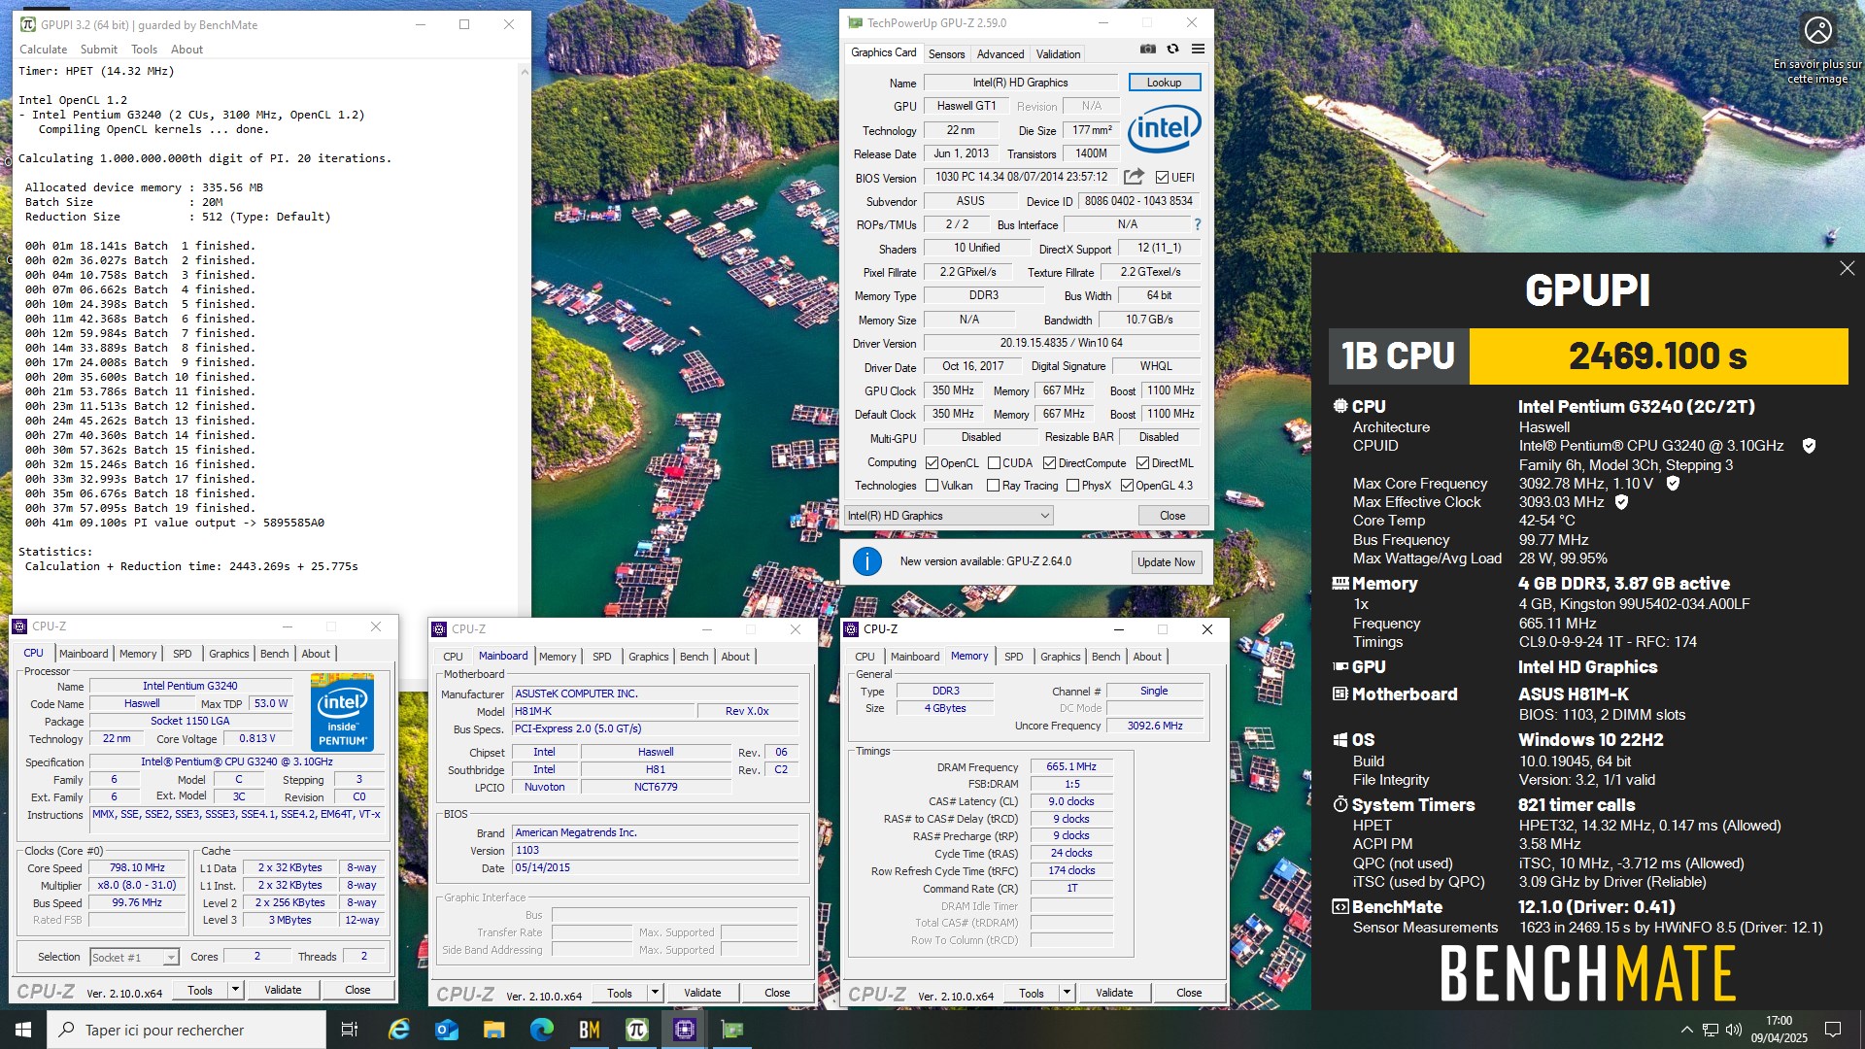Open GPUPI Calculate menu
1865x1049 pixels.
coord(43,50)
